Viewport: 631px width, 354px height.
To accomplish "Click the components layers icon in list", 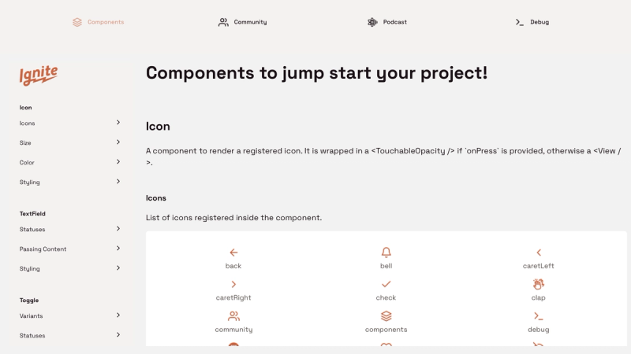I will [386, 315].
